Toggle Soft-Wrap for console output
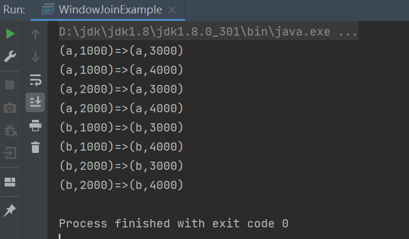This screenshot has height=239, width=409. click(35, 80)
